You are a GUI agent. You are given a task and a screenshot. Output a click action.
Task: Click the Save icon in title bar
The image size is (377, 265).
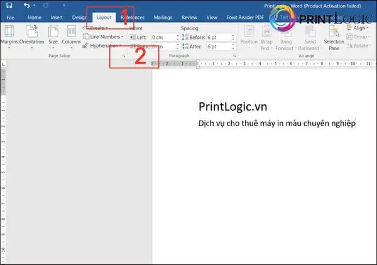(x=9, y=5)
